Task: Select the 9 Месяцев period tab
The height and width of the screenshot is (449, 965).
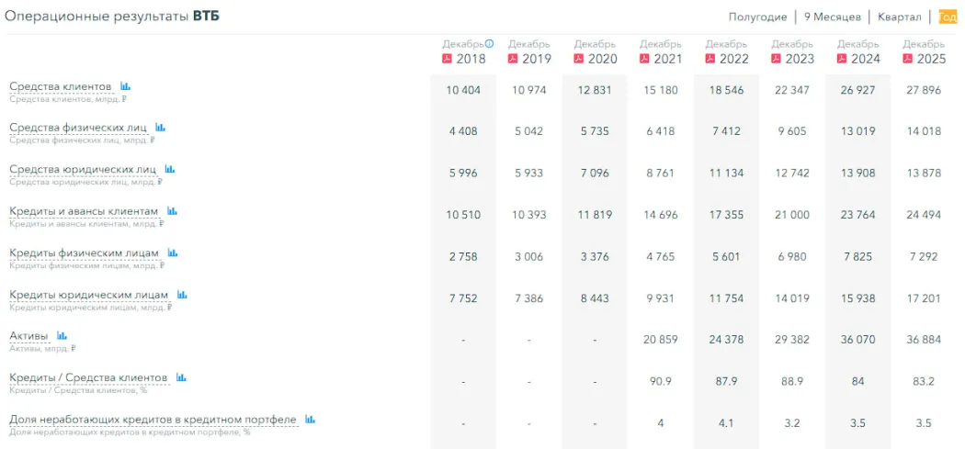Action: (832, 17)
